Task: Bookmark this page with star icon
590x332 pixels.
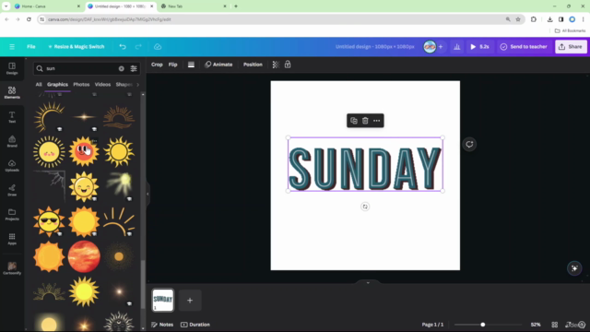Action: pyautogui.click(x=518, y=19)
